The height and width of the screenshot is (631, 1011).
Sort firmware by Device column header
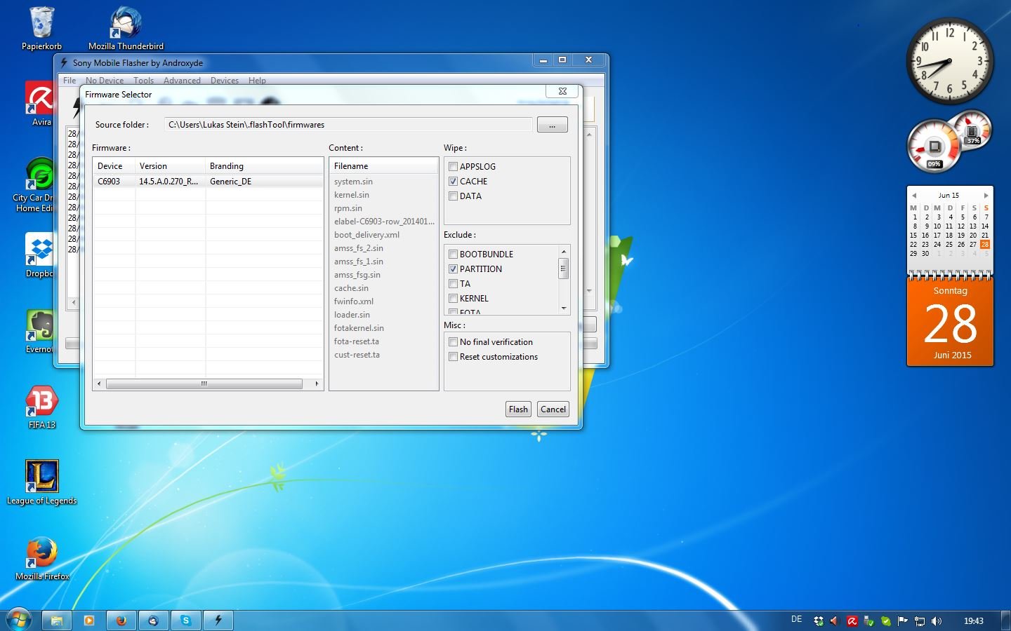coord(114,166)
